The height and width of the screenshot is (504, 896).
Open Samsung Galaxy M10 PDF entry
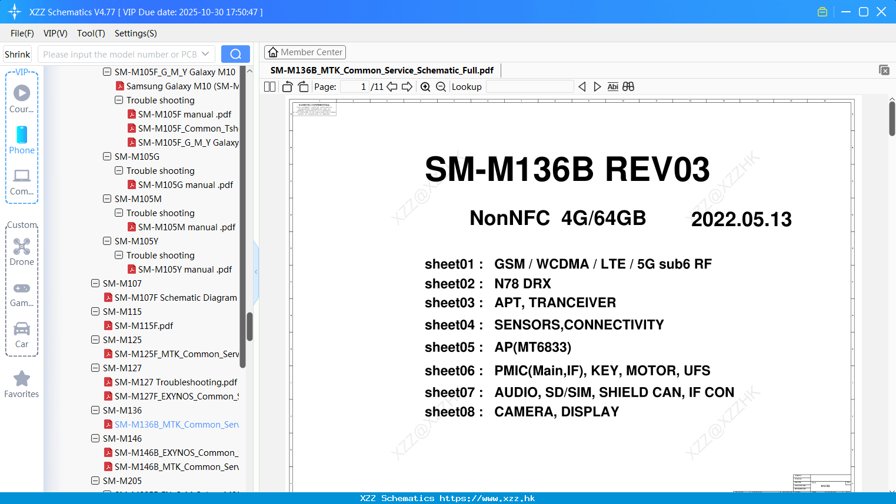[x=177, y=86]
